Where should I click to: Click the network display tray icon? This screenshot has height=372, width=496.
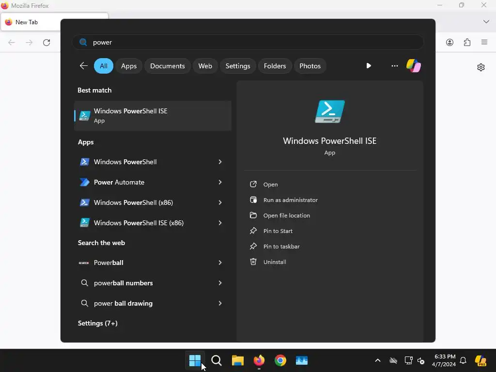click(408, 360)
